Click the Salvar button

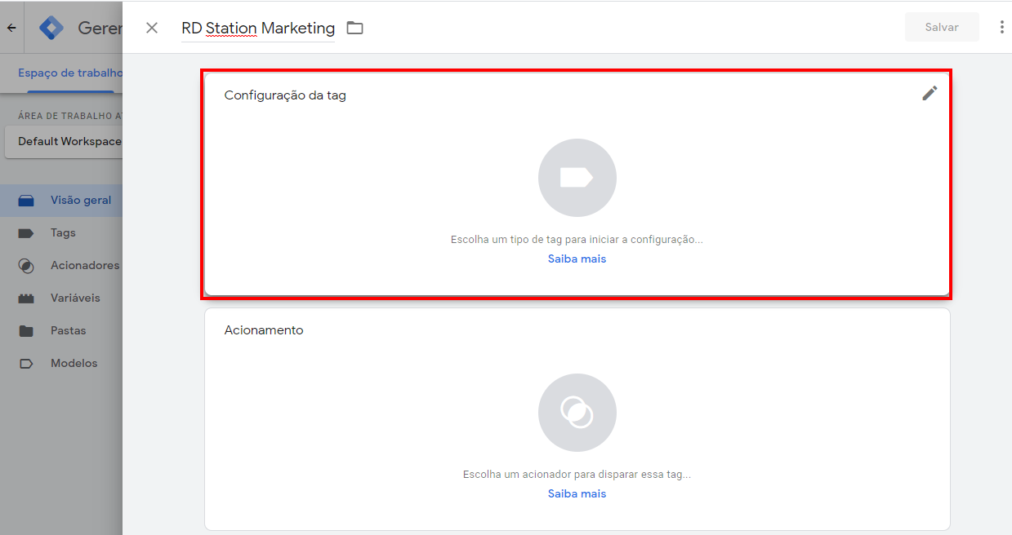pyautogui.click(x=941, y=26)
